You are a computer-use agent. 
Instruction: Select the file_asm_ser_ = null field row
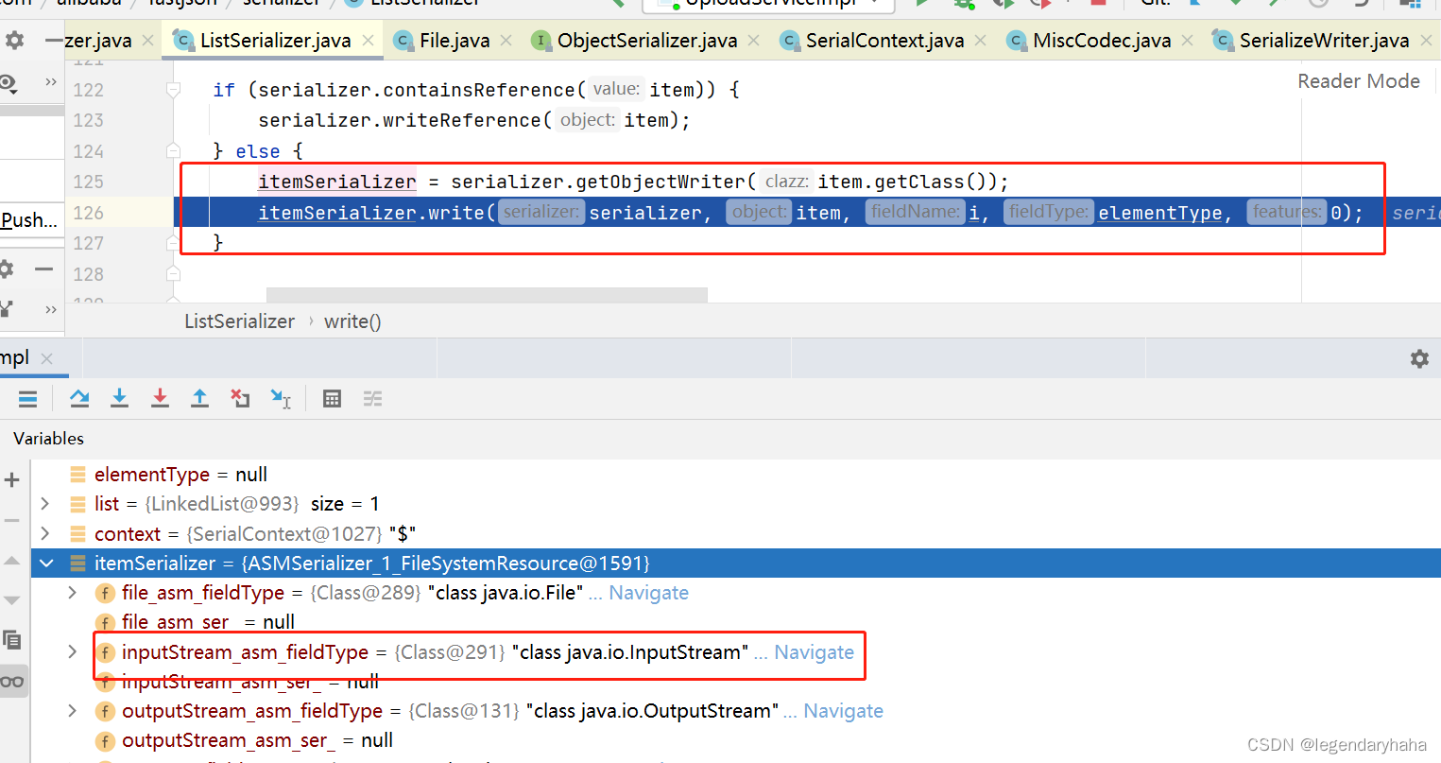[736, 622]
